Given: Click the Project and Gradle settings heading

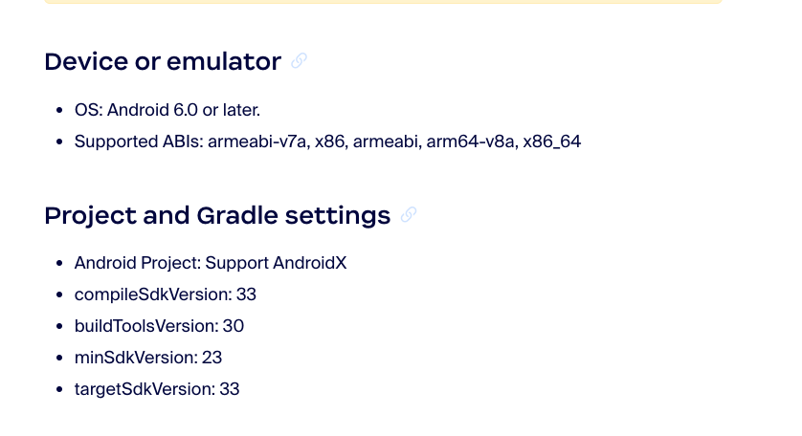Looking at the screenshot, I should pyautogui.click(x=217, y=215).
